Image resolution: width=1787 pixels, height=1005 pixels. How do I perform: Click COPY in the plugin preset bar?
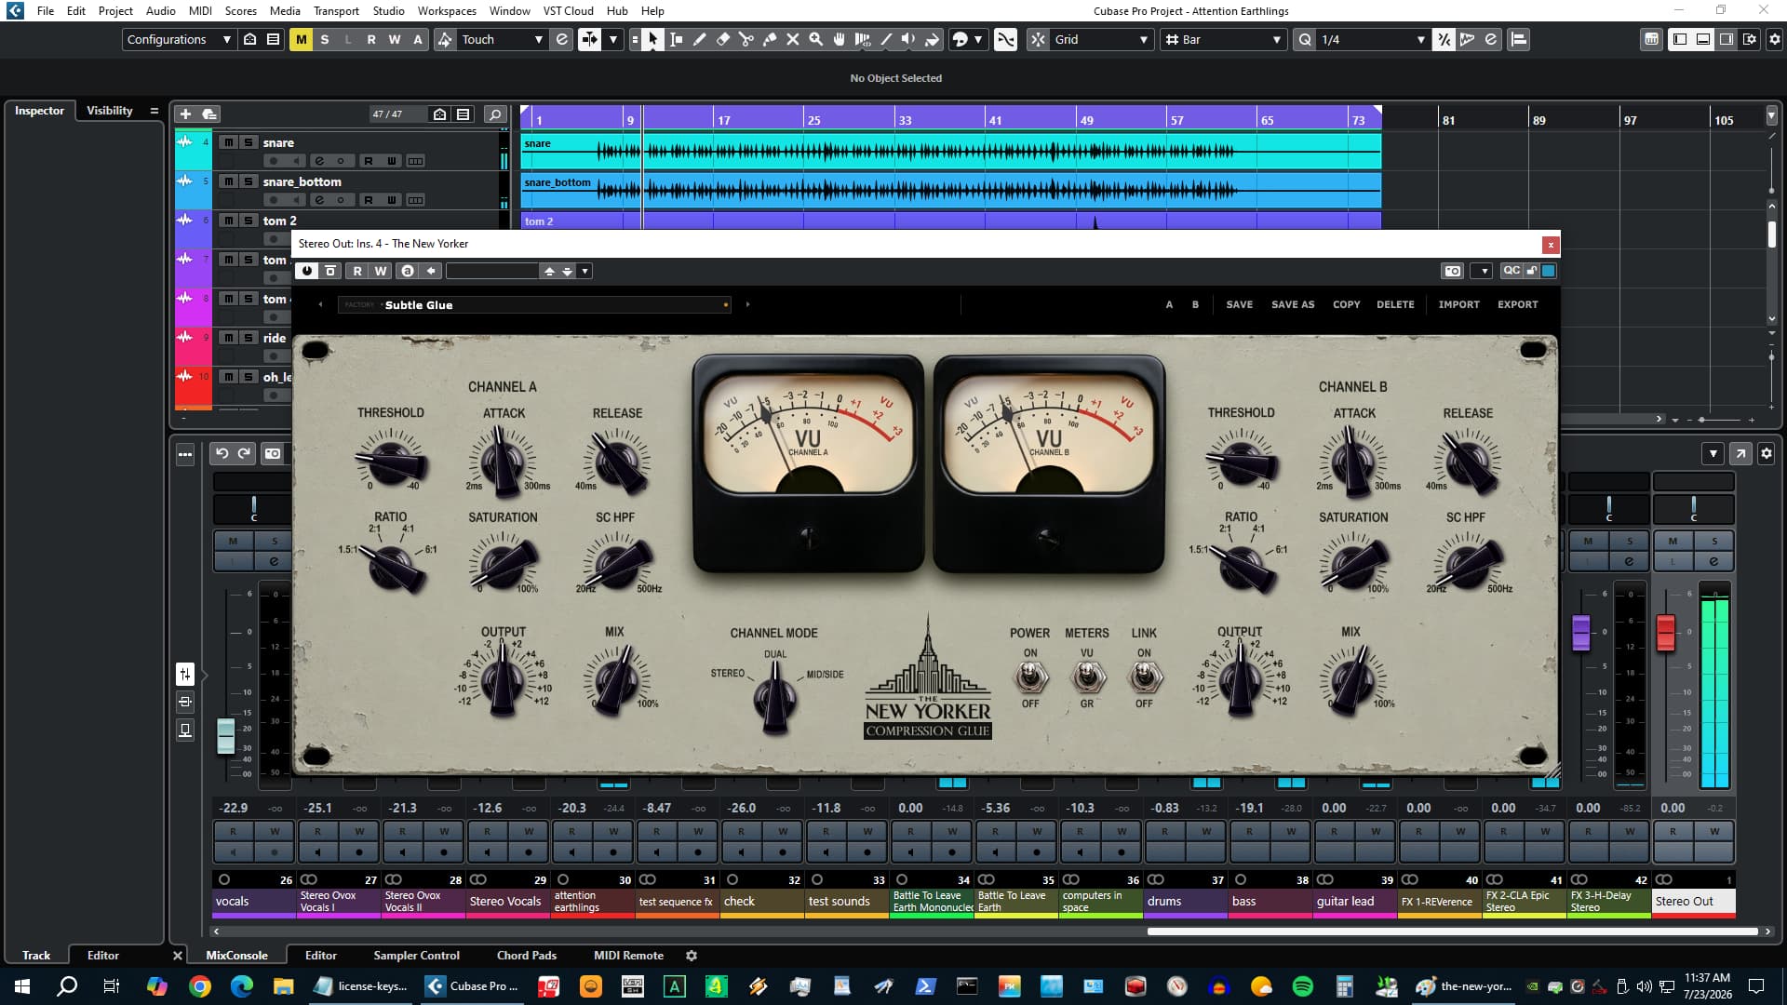[x=1346, y=304]
